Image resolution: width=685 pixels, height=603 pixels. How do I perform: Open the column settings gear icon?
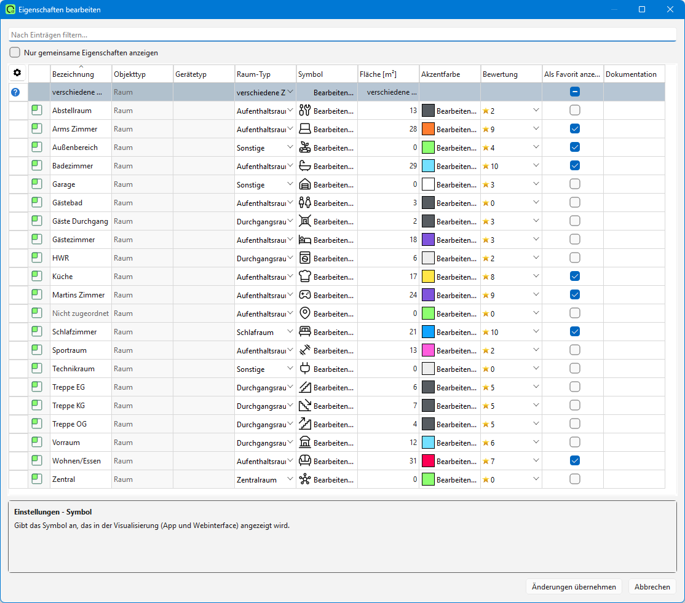pyautogui.click(x=17, y=73)
